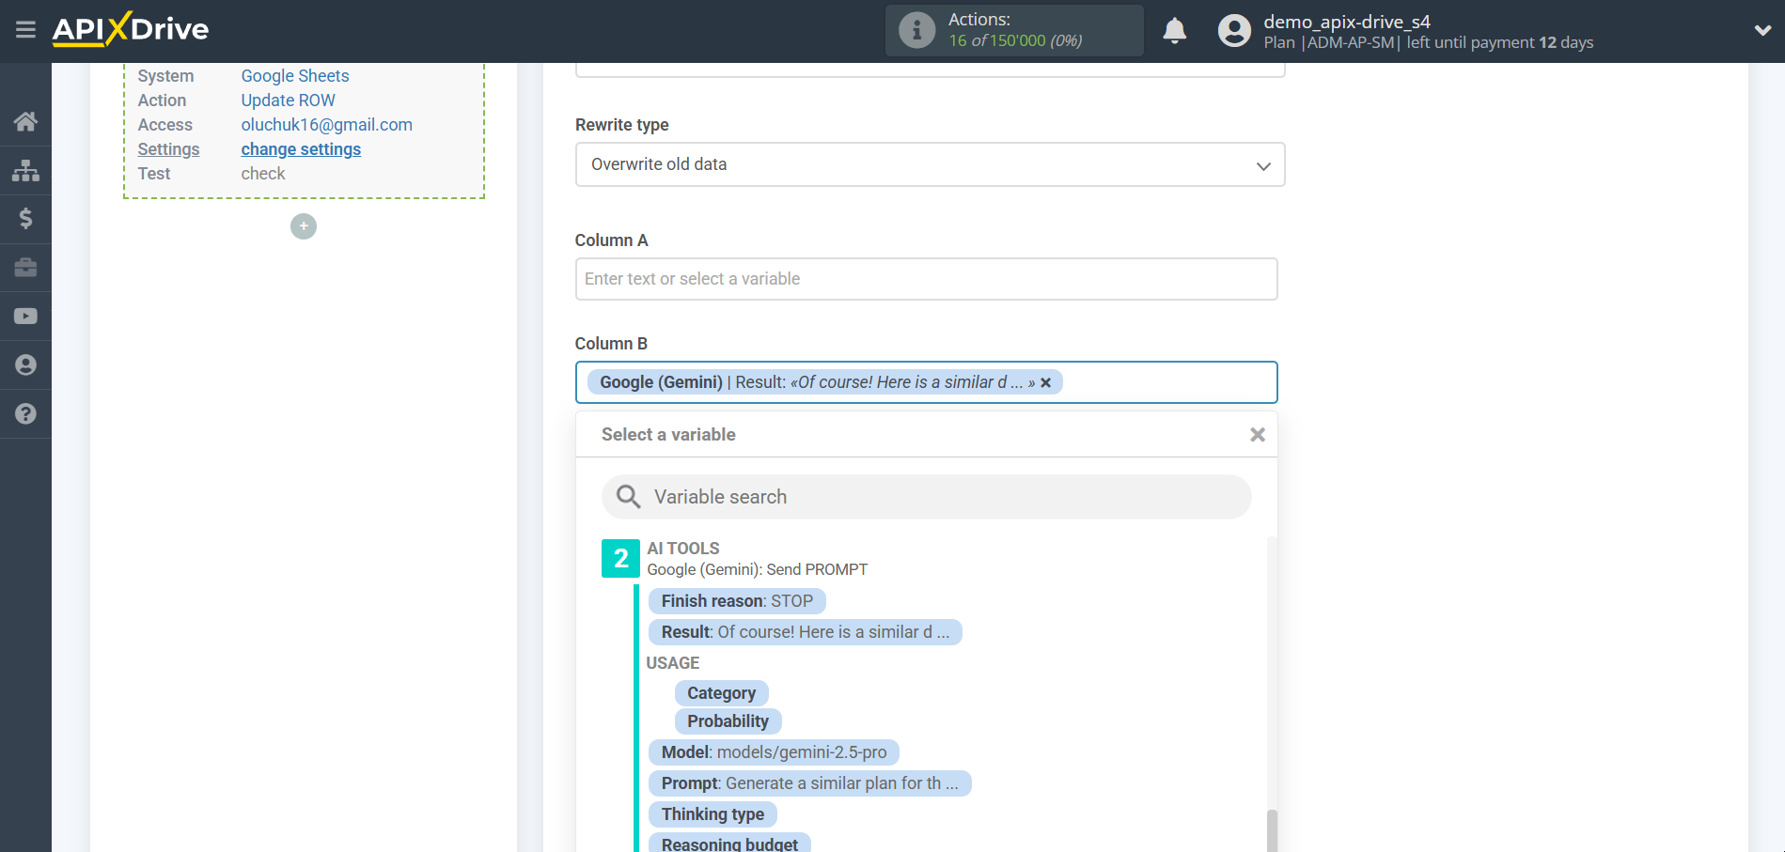Open the briefcase icon in sidebar
This screenshot has width=1785, height=852.
tap(25, 268)
